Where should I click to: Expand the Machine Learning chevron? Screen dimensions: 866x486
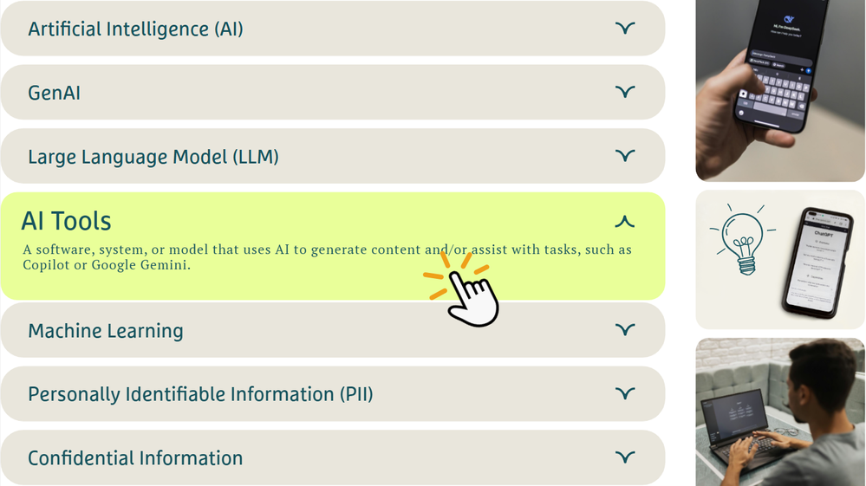coord(624,330)
